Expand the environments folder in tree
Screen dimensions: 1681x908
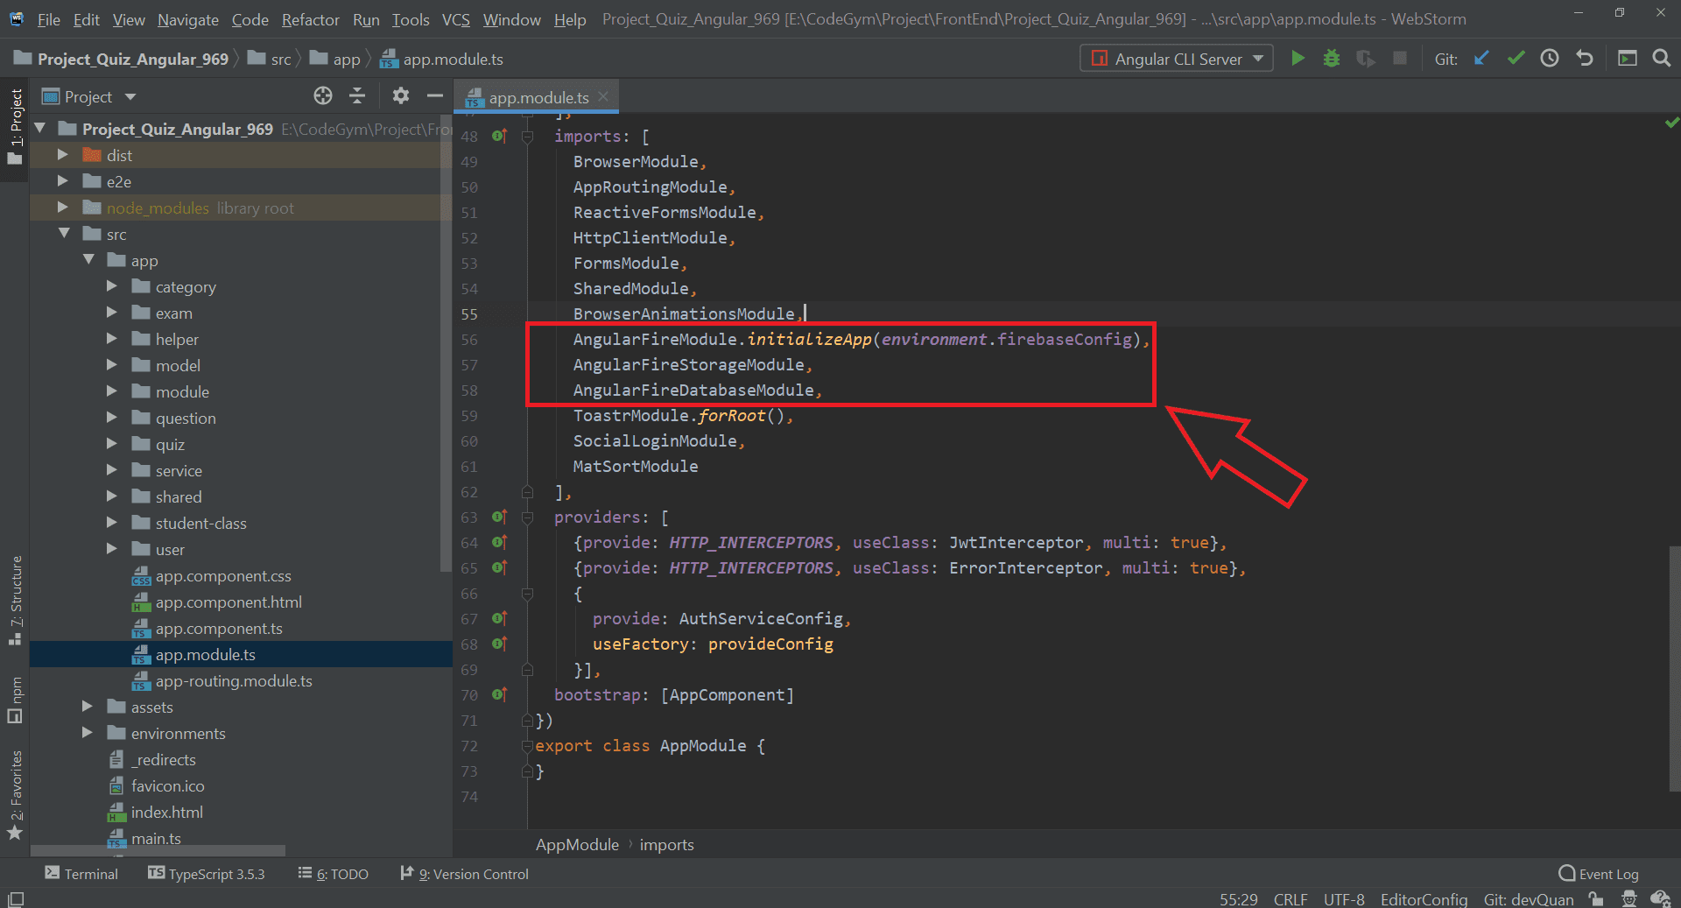[88, 733]
